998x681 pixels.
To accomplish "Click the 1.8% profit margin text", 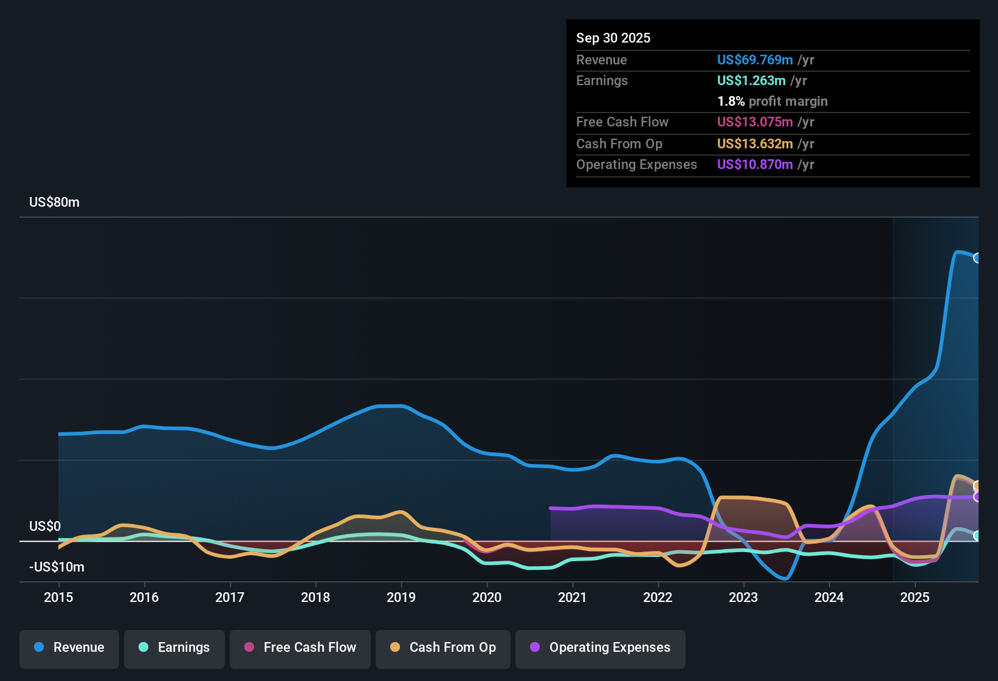I will click(773, 102).
